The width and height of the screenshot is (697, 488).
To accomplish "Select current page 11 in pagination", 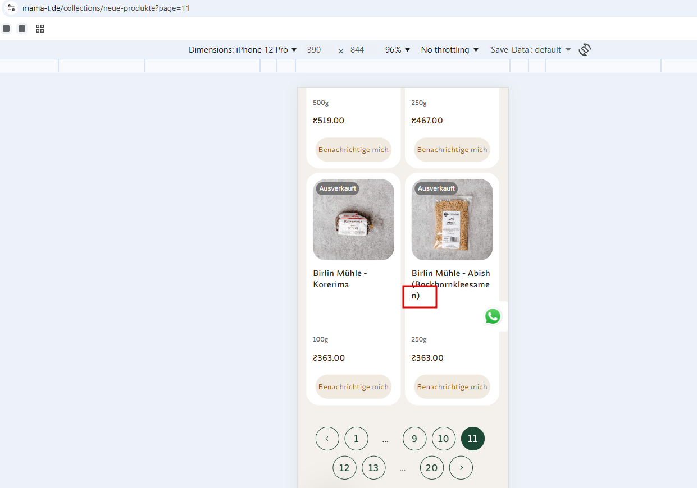I will click(473, 439).
